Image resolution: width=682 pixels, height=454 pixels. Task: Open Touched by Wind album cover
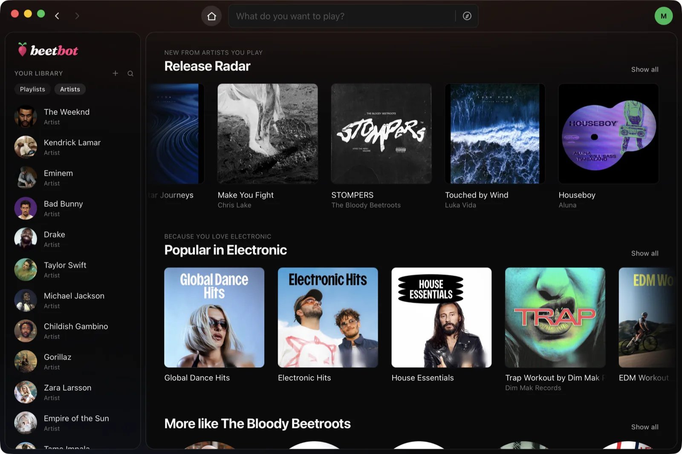(x=495, y=134)
